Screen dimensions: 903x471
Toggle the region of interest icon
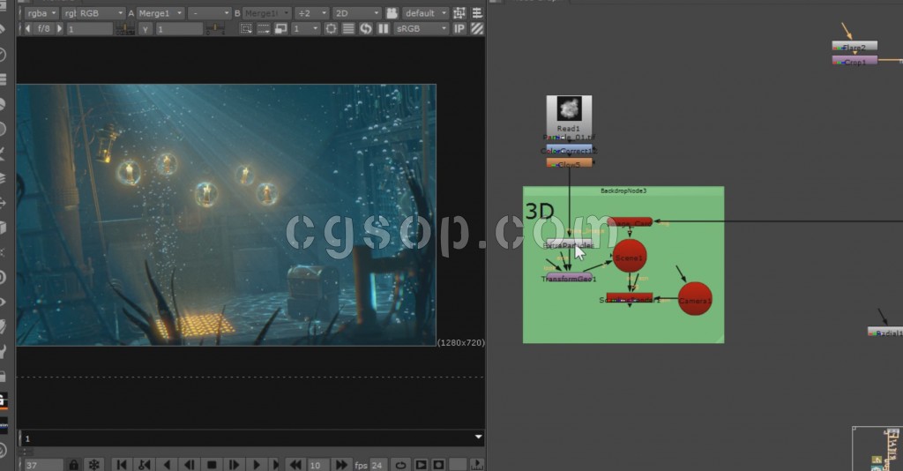click(x=246, y=28)
